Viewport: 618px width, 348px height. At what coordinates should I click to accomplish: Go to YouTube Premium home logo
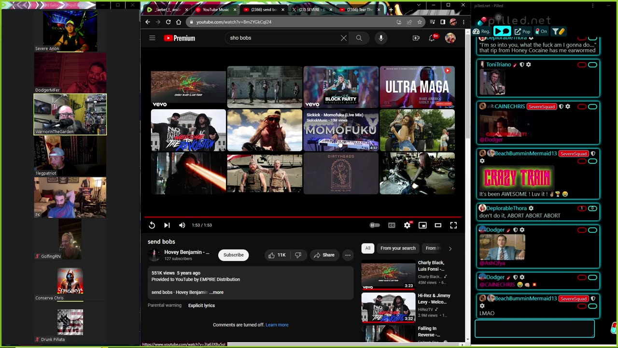pyautogui.click(x=179, y=38)
